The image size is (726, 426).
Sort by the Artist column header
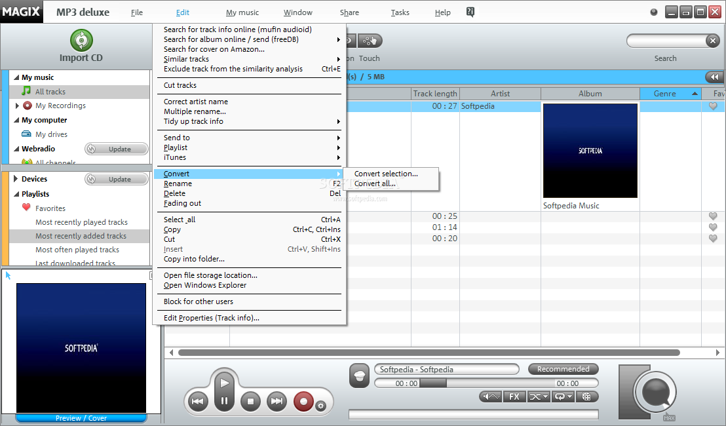click(500, 94)
